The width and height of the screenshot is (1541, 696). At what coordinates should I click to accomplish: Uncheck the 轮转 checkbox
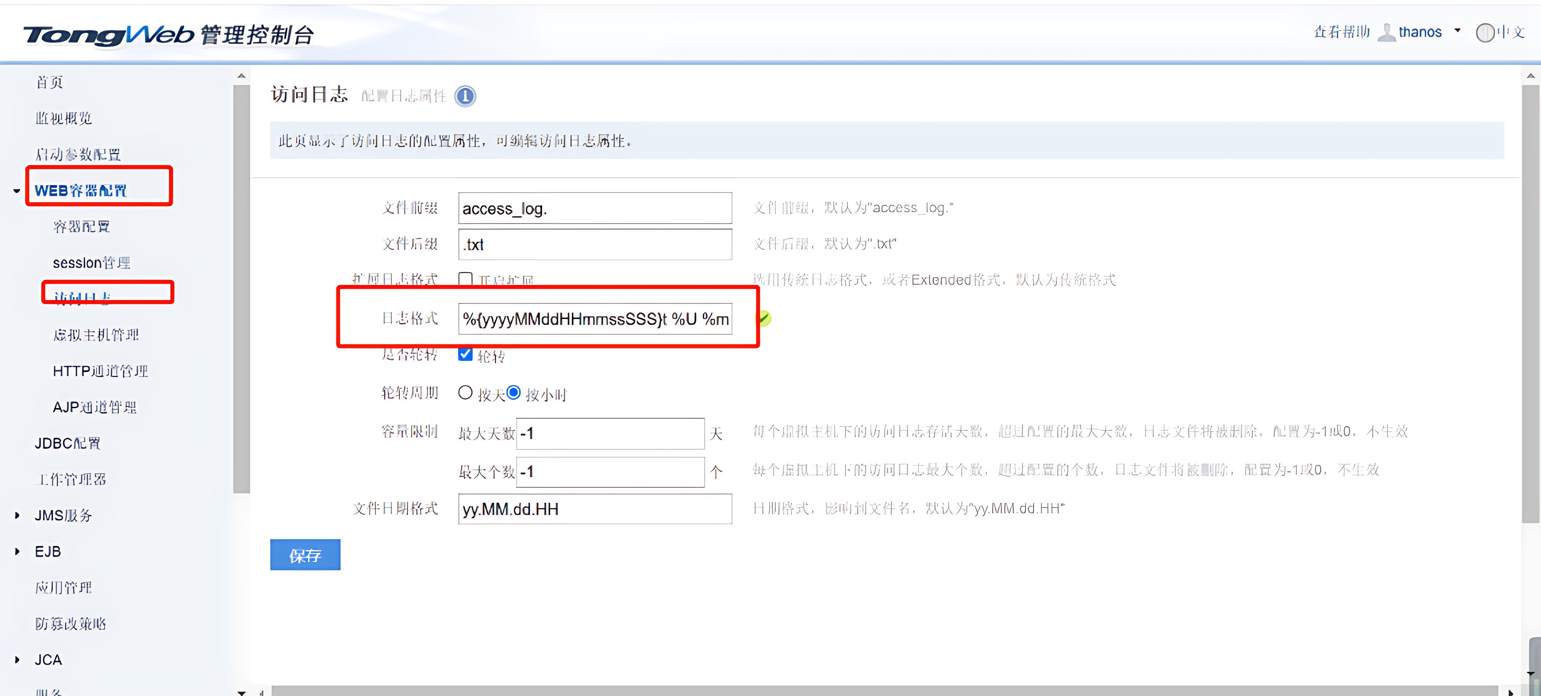[x=465, y=354]
